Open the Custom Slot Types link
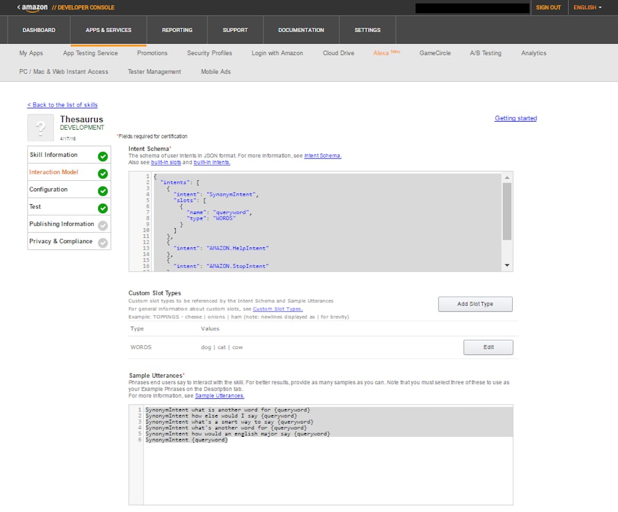The height and width of the screenshot is (512, 618). 277,309
